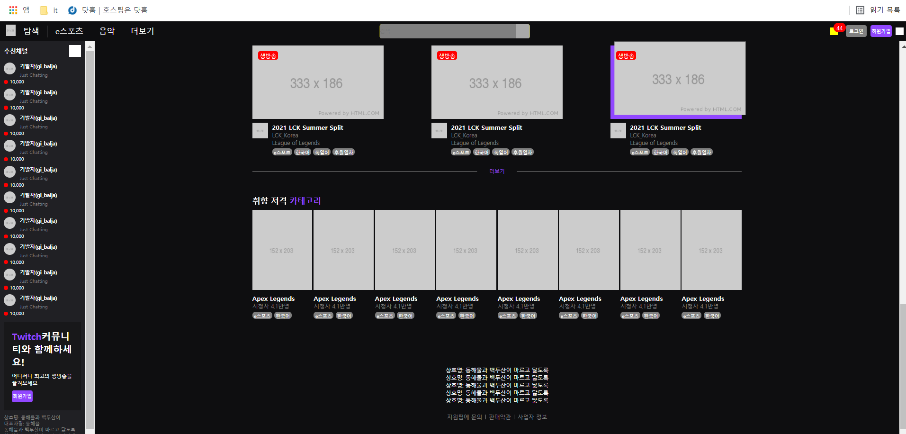Open the first Apex Legends category thumbnail

(282, 250)
